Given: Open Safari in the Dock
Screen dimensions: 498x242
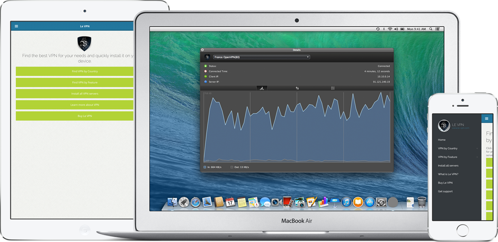Looking at the screenshot, I should [x=196, y=202].
